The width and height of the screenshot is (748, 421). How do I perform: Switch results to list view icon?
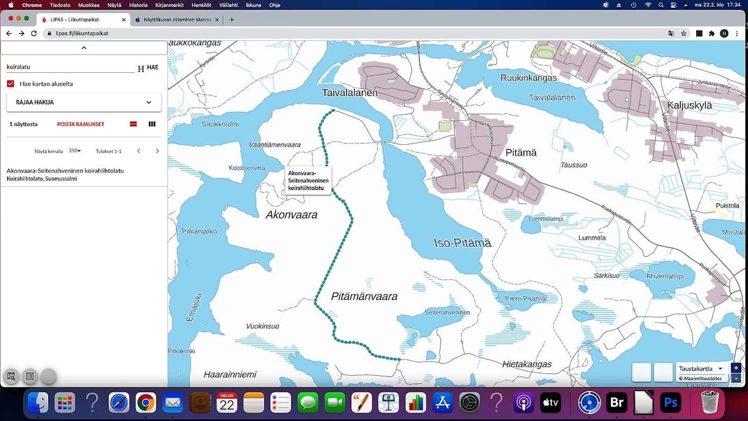pyautogui.click(x=134, y=124)
